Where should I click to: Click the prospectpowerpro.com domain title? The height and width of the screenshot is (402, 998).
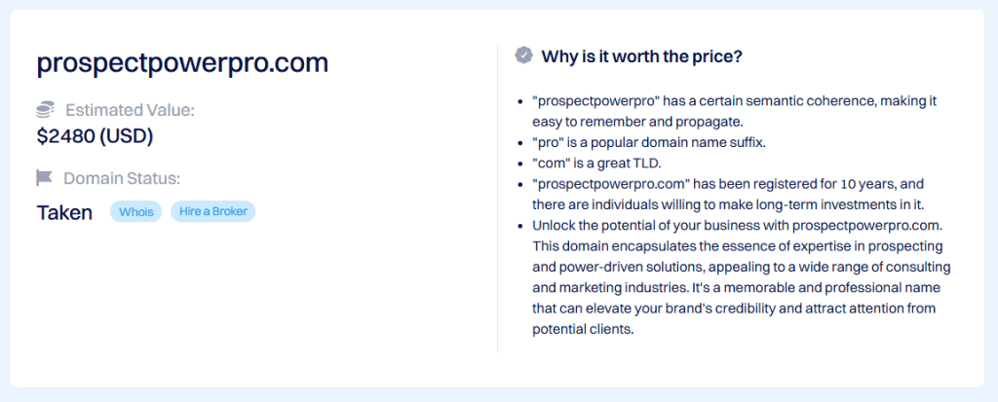[x=182, y=63]
